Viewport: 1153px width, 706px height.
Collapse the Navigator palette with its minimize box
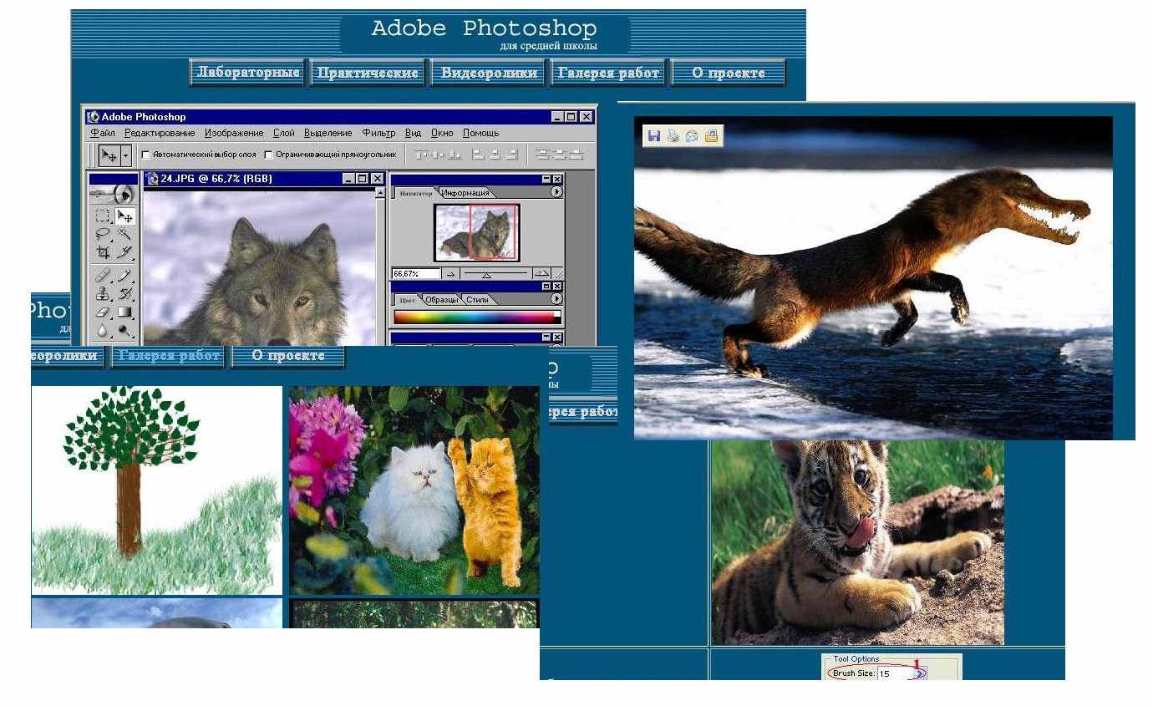coord(546,179)
